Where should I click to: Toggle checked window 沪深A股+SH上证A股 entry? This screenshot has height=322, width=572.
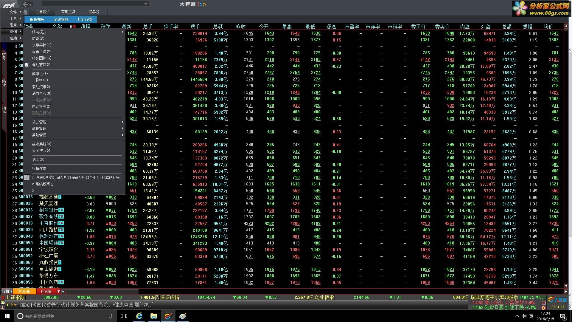(74, 177)
